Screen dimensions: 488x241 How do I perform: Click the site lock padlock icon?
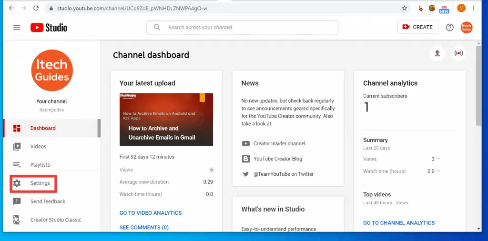pos(51,9)
